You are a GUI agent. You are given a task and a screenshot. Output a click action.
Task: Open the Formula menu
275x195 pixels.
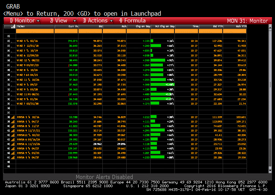click(x=132, y=21)
